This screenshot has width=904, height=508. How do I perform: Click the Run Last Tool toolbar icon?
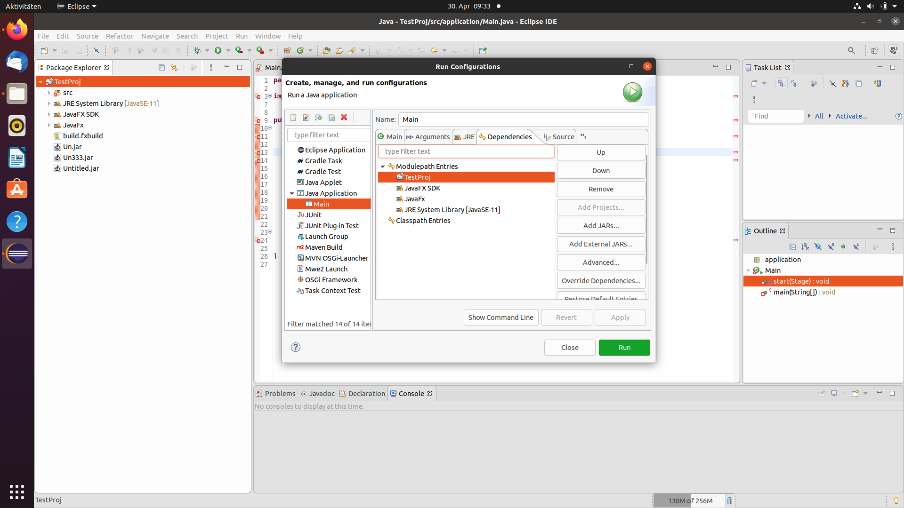260,50
